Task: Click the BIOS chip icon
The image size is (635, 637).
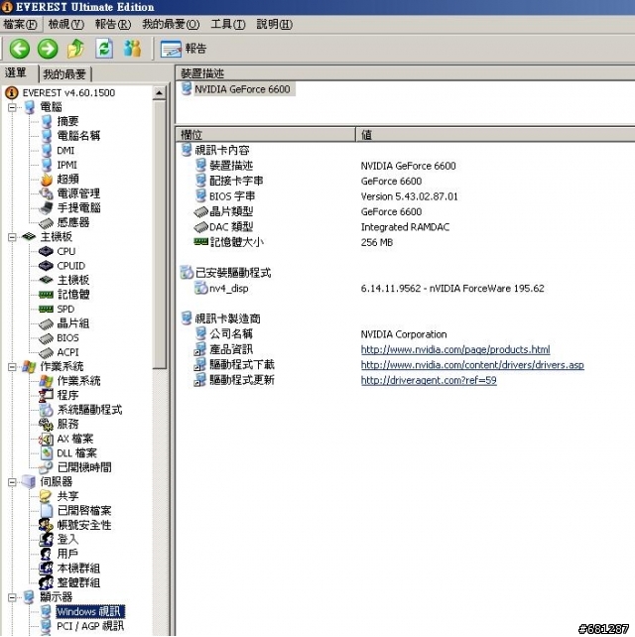Action: (x=47, y=338)
